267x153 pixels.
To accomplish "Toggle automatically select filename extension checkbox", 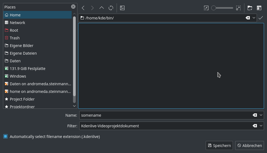I will [5, 137].
